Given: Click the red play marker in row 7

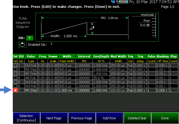Looking at the screenshot, I should 15,90.
